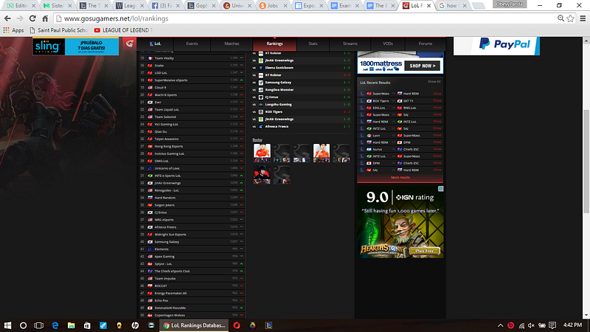Click the LoL game tab in site navigation
Screen dimensions: 590x332
pos(155,44)
